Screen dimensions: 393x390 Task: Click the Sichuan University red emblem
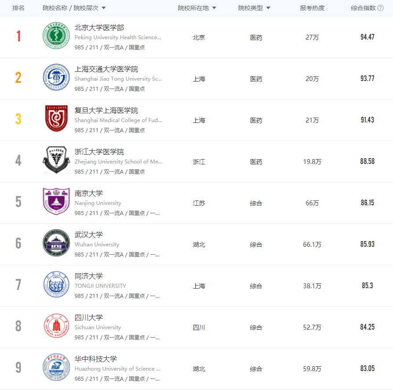click(56, 327)
